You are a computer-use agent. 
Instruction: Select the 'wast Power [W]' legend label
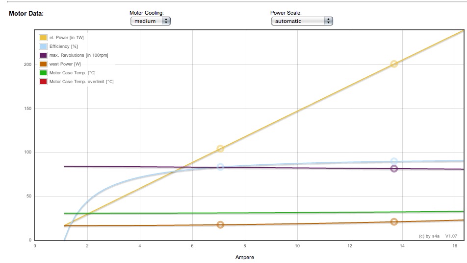65,64
